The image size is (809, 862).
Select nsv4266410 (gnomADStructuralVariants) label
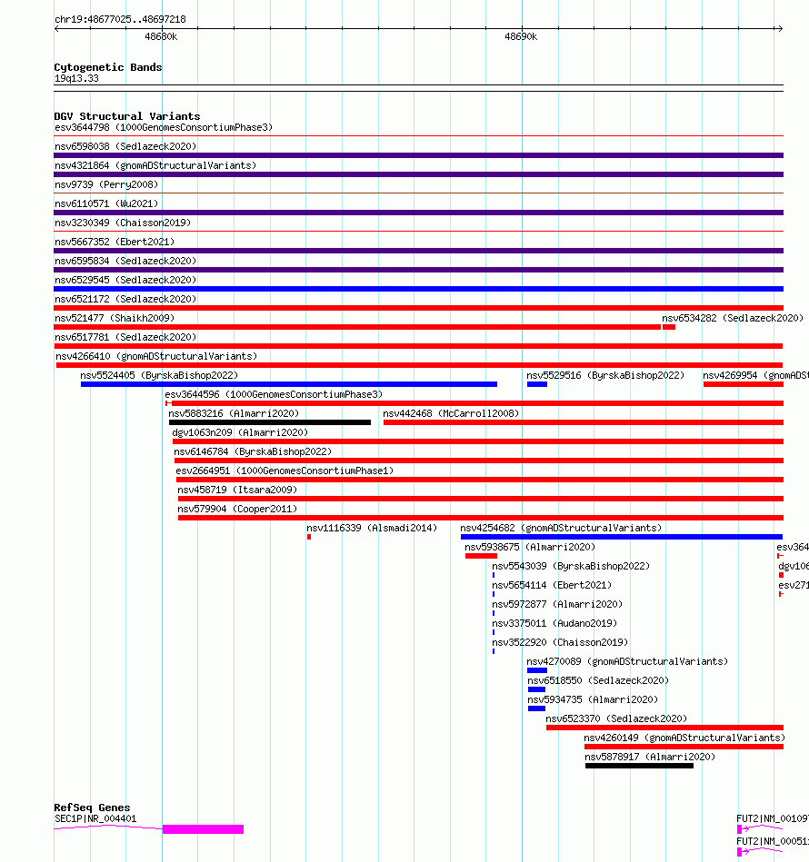click(x=156, y=356)
